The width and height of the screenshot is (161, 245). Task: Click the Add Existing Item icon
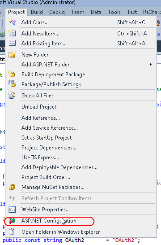point(12,43)
